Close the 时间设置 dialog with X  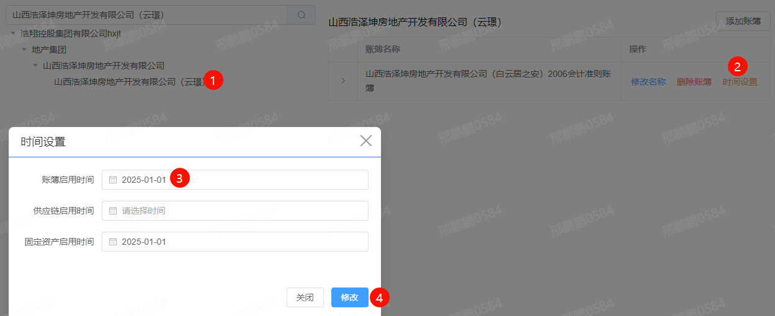pyautogui.click(x=366, y=141)
